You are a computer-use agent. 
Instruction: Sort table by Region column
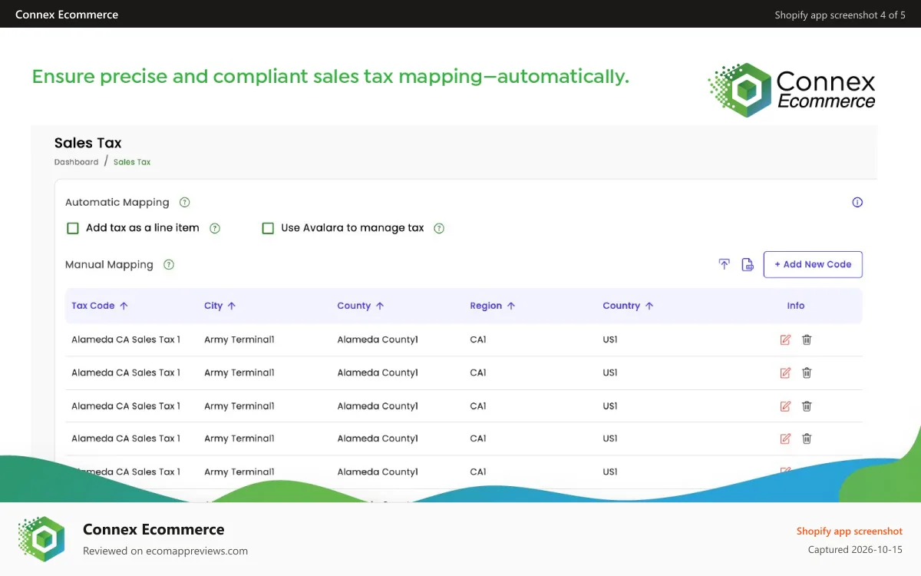[x=493, y=306]
